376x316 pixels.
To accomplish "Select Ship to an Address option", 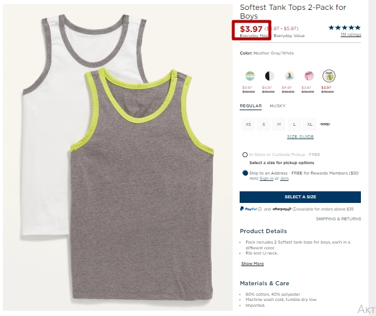I will coord(245,173).
